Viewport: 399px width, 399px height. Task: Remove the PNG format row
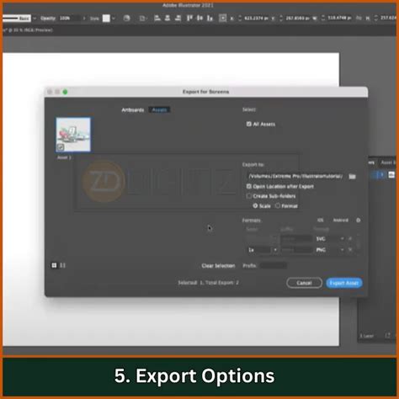pos(350,250)
